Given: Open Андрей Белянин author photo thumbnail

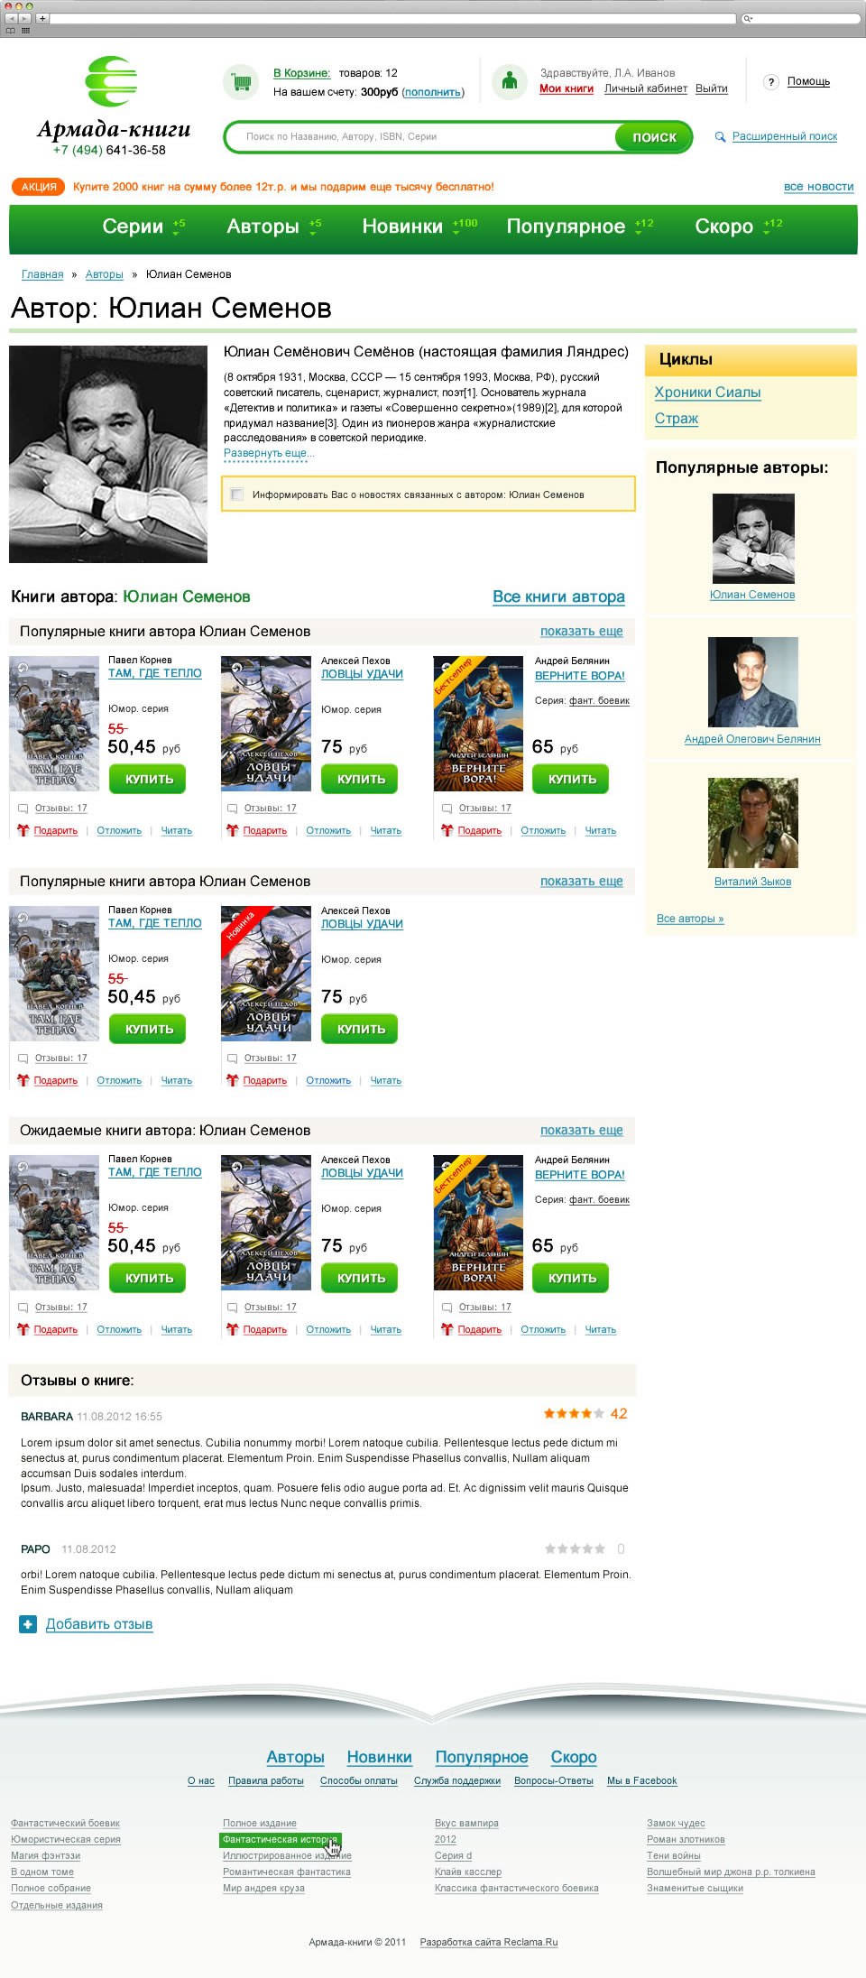Looking at the screenshot, I should click(752, 682).
